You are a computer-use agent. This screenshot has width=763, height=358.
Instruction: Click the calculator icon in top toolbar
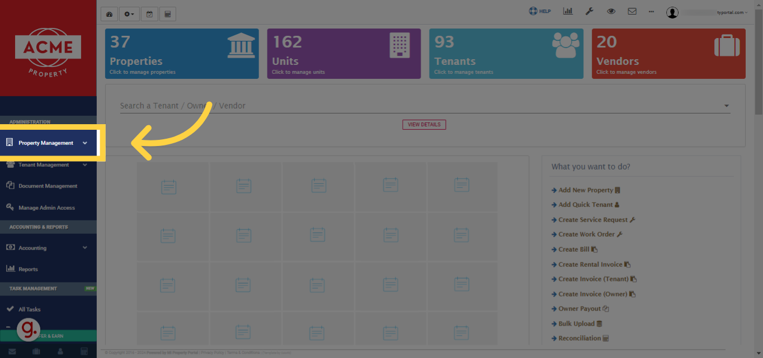167,13
